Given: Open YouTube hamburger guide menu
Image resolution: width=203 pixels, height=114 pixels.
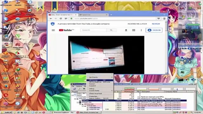Looking at the screenshot, I should click(53, 30).
